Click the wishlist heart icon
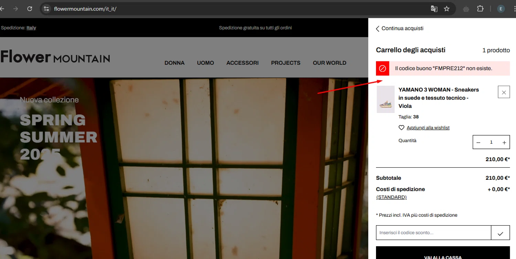The image size is (516, 259). pyautogui.click(x=401, y=128)
